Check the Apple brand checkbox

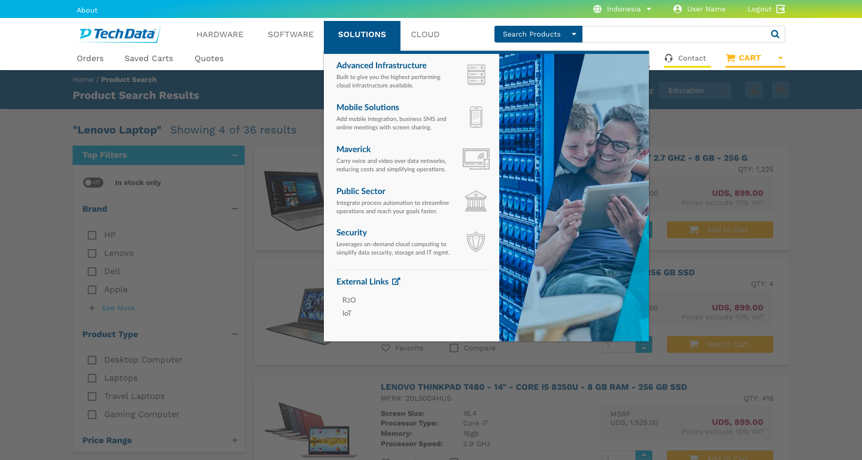[x=92, y=289]
